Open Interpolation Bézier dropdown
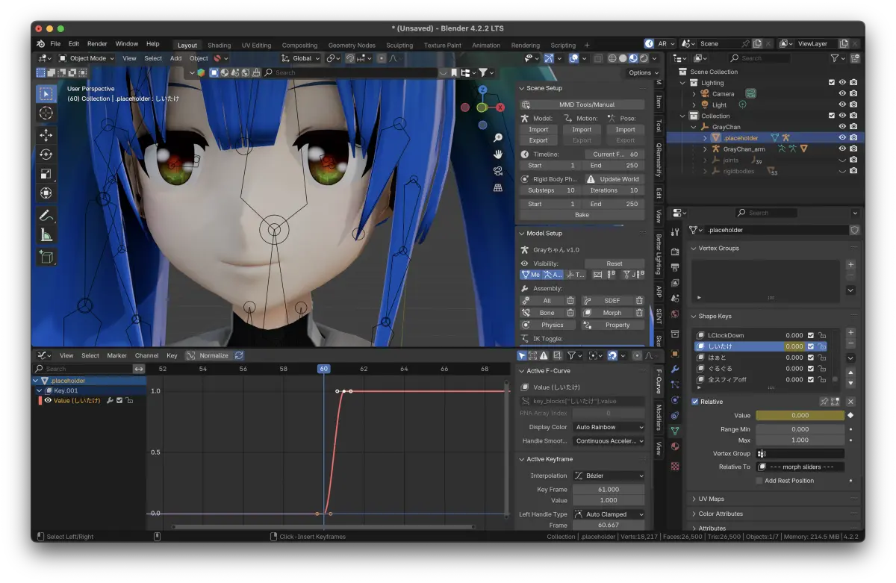Image resolution: width=896 pixels, height=583 pixels. point(609,476)
